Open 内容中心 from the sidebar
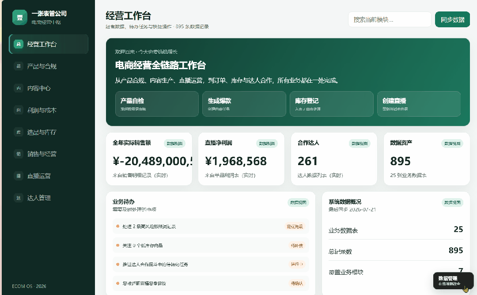Screen dimensions: 477x295 coord(49,88)
